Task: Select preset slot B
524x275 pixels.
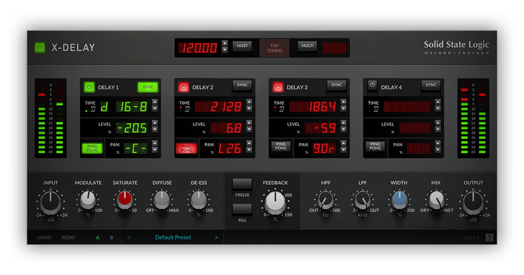Action: point(111,238)
